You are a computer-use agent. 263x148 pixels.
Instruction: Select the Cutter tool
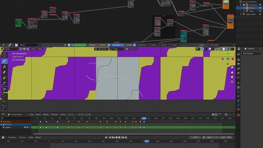click(x=5, y=83)
